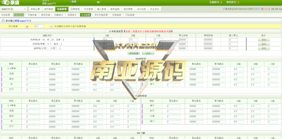Click the 安全退出 logout menu item
This screenshot has width=282, height=139.
(155, 9)
